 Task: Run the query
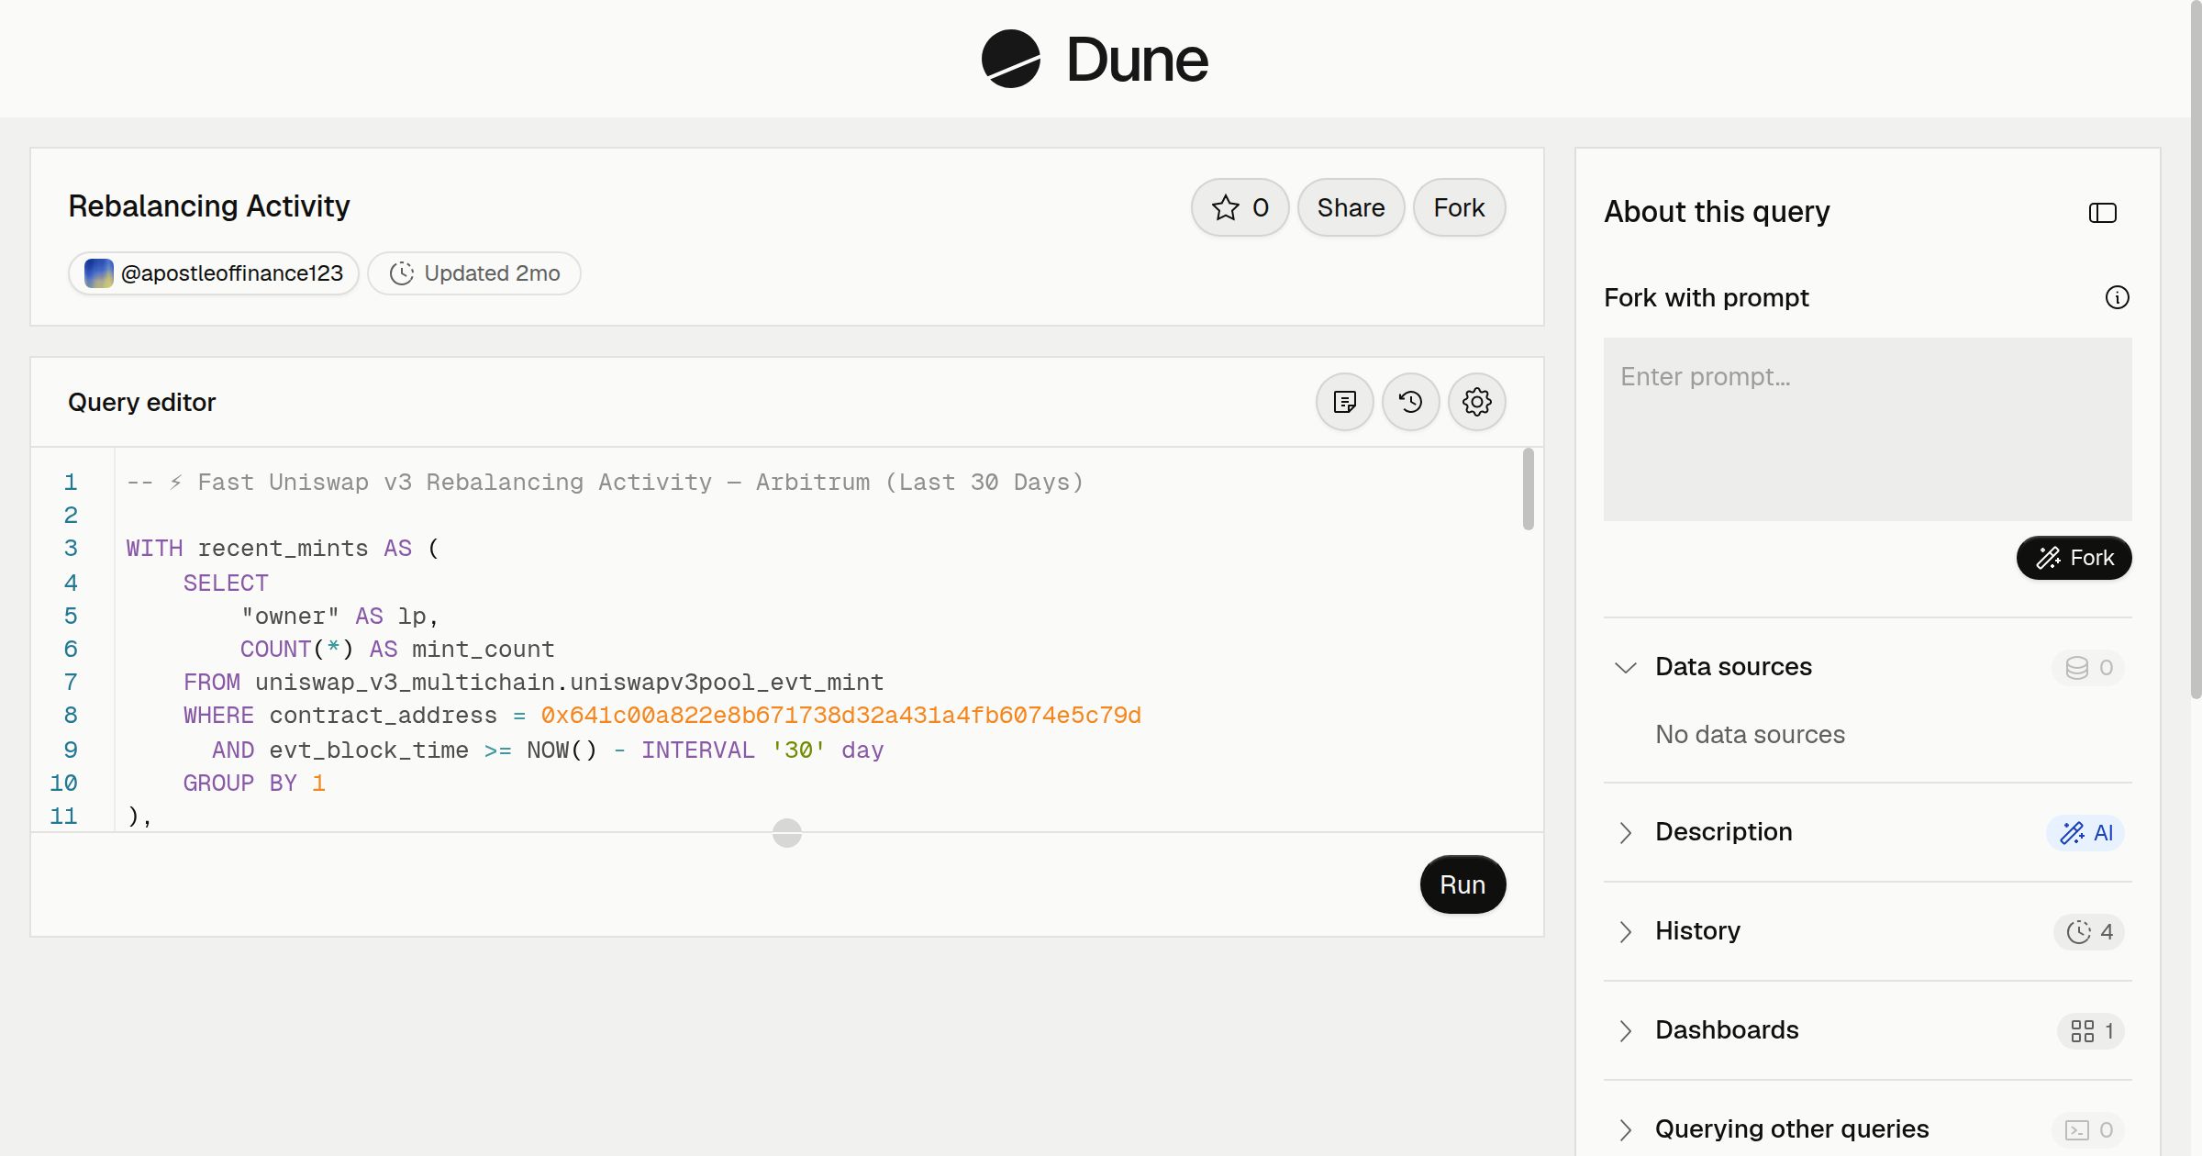click(1463, 884)
